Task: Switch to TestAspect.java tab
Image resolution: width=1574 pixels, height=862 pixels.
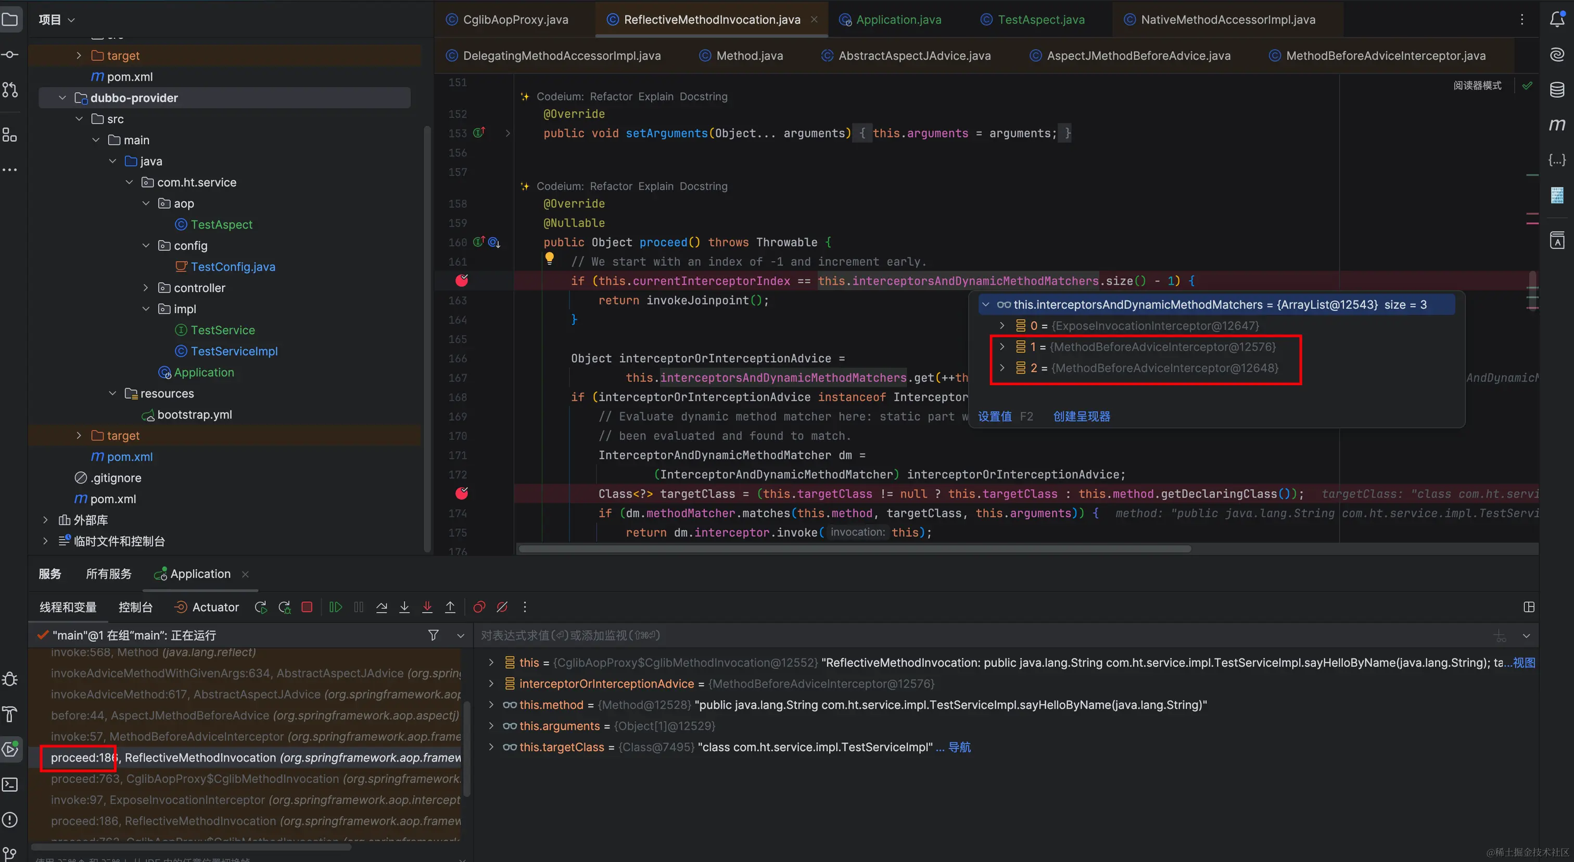Action: coord(1040,20)
